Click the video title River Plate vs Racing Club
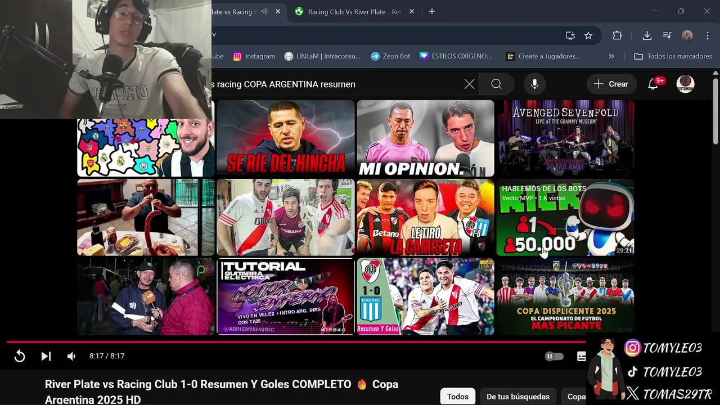720x405 pixels. 222,392
